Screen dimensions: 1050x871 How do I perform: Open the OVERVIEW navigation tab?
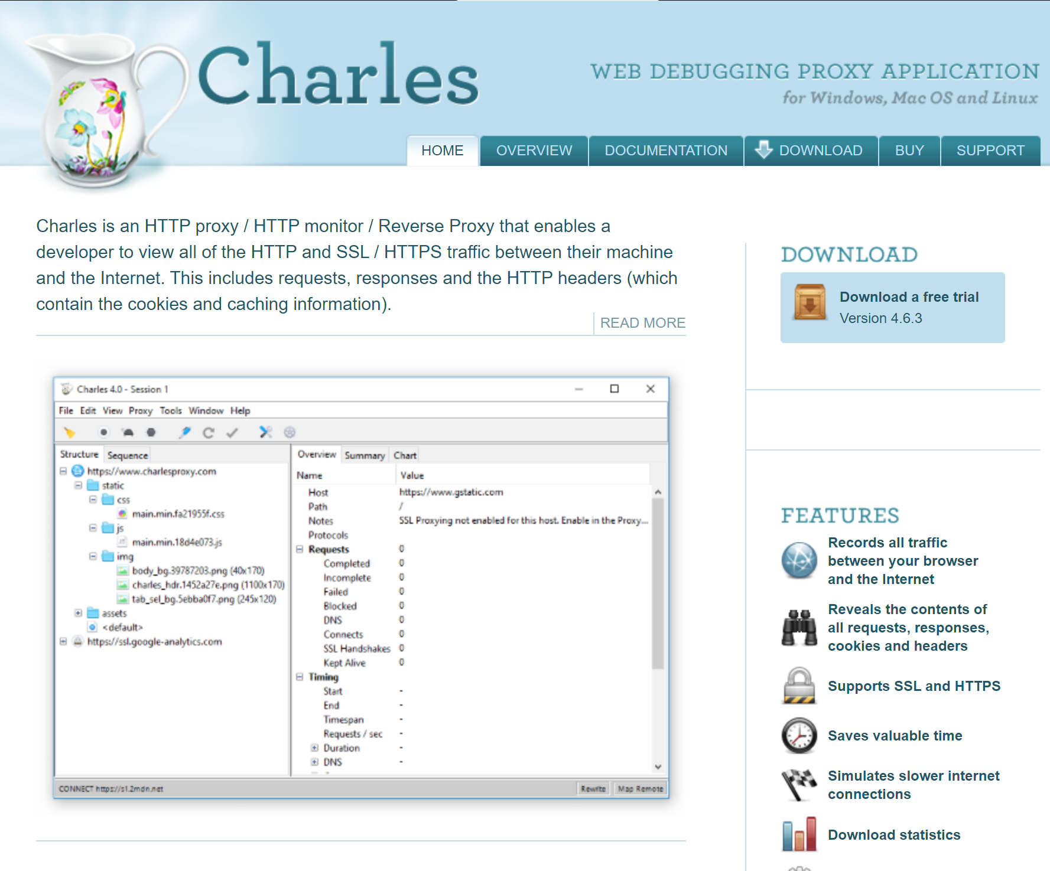534,151
